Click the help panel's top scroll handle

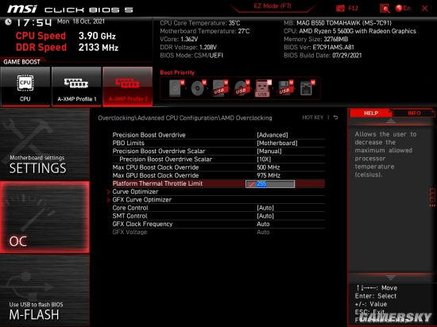391,121
